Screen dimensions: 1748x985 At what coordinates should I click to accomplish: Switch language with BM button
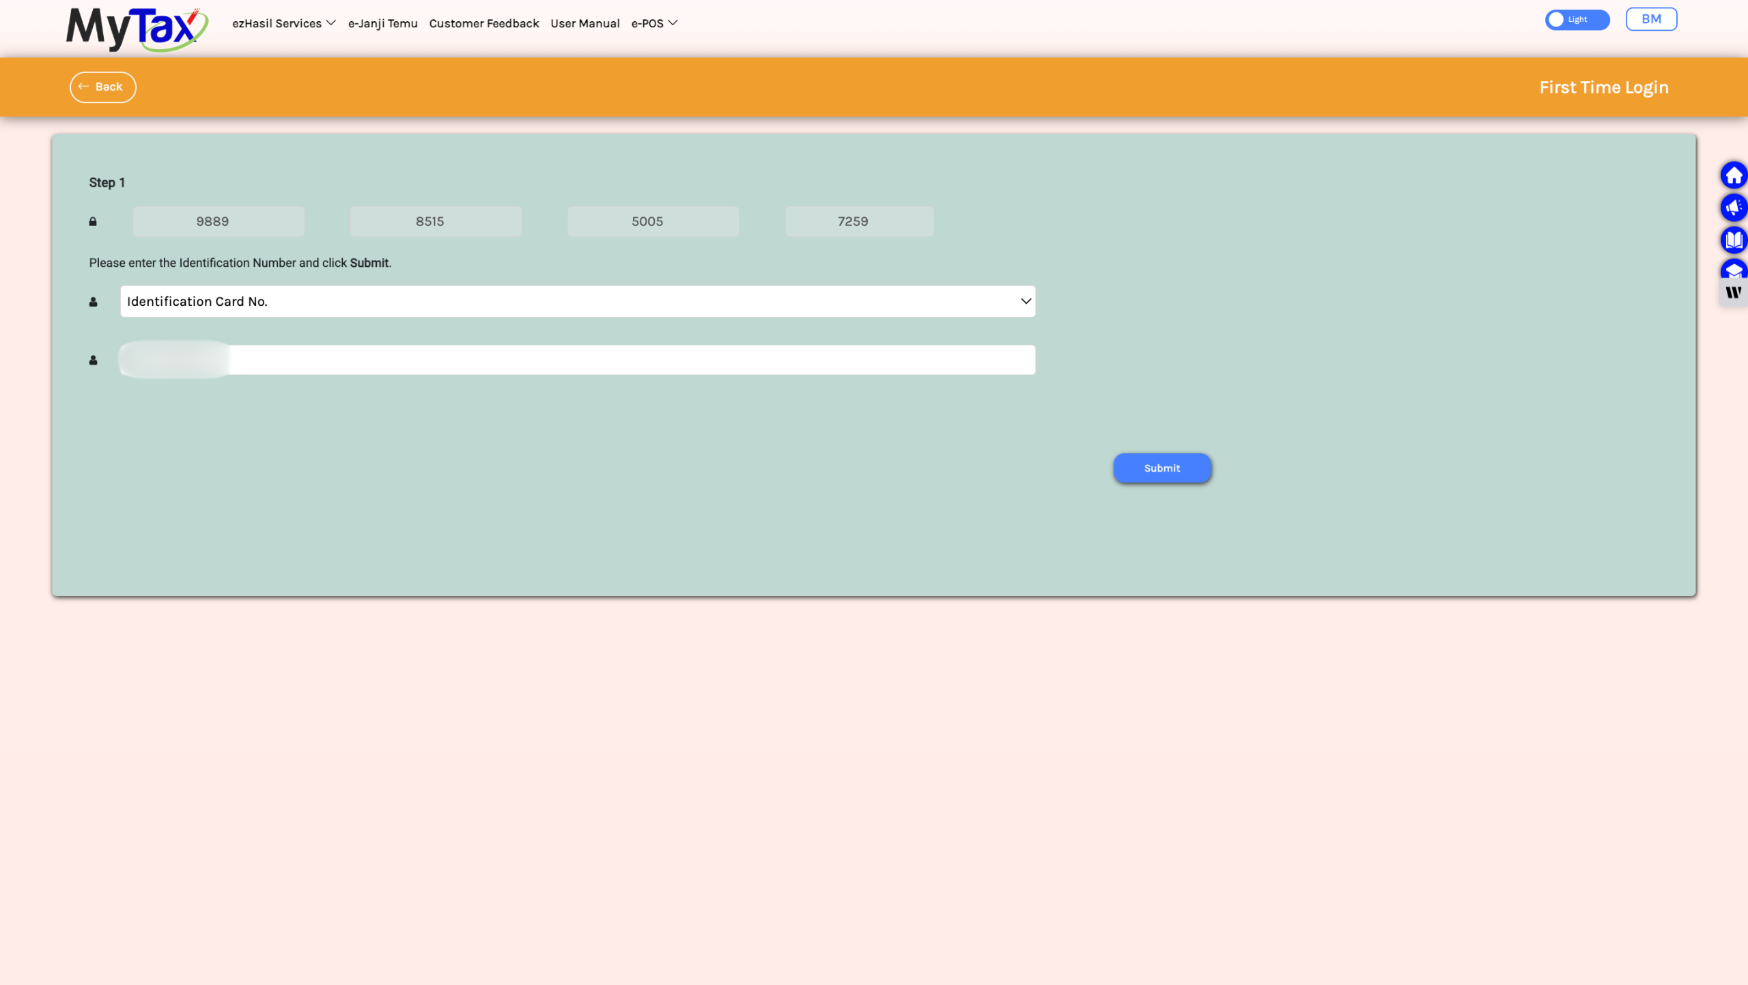pyautogui.click(x=1650, y=19)
